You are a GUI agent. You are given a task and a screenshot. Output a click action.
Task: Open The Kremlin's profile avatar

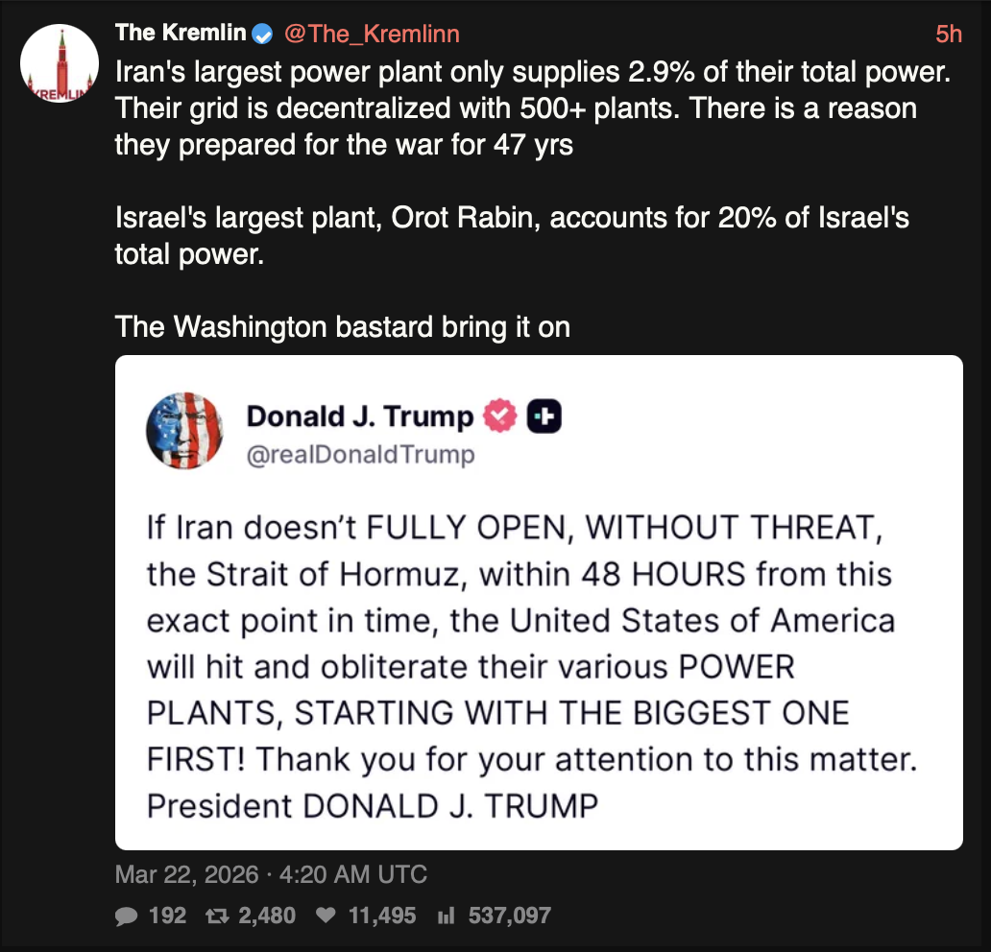(59, 63)
